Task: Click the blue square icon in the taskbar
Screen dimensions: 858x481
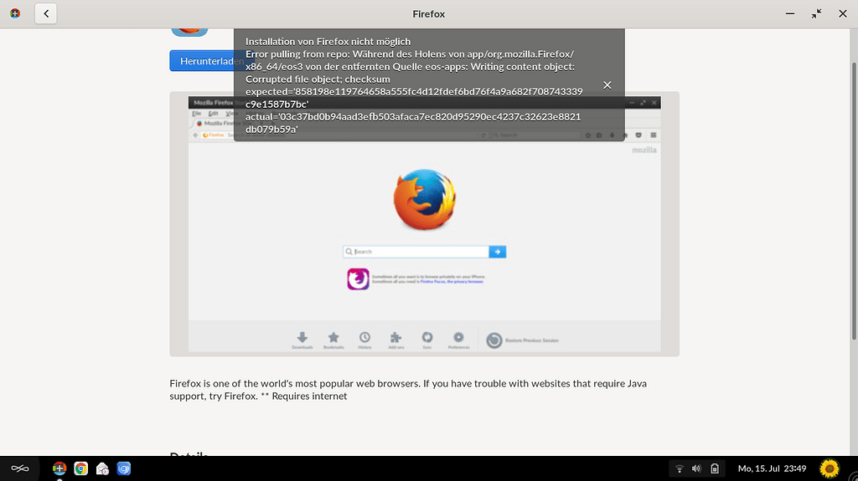Action: point(124,468)
